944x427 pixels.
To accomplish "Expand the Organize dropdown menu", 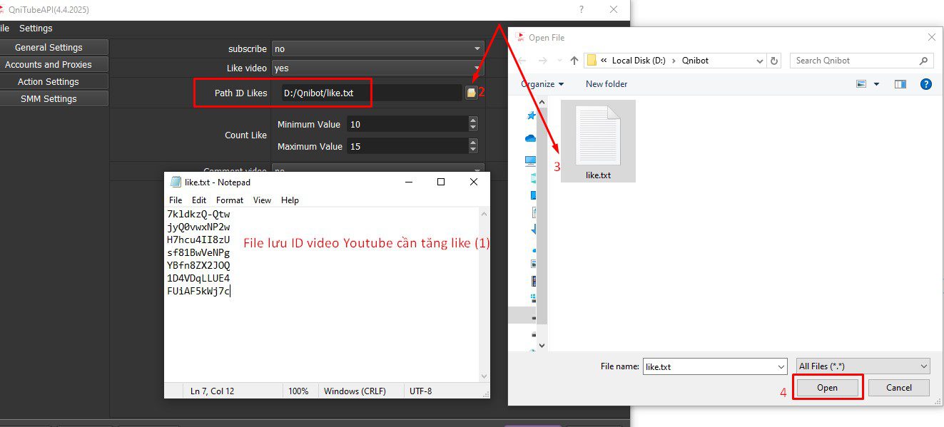I will (x=542, y=84).
